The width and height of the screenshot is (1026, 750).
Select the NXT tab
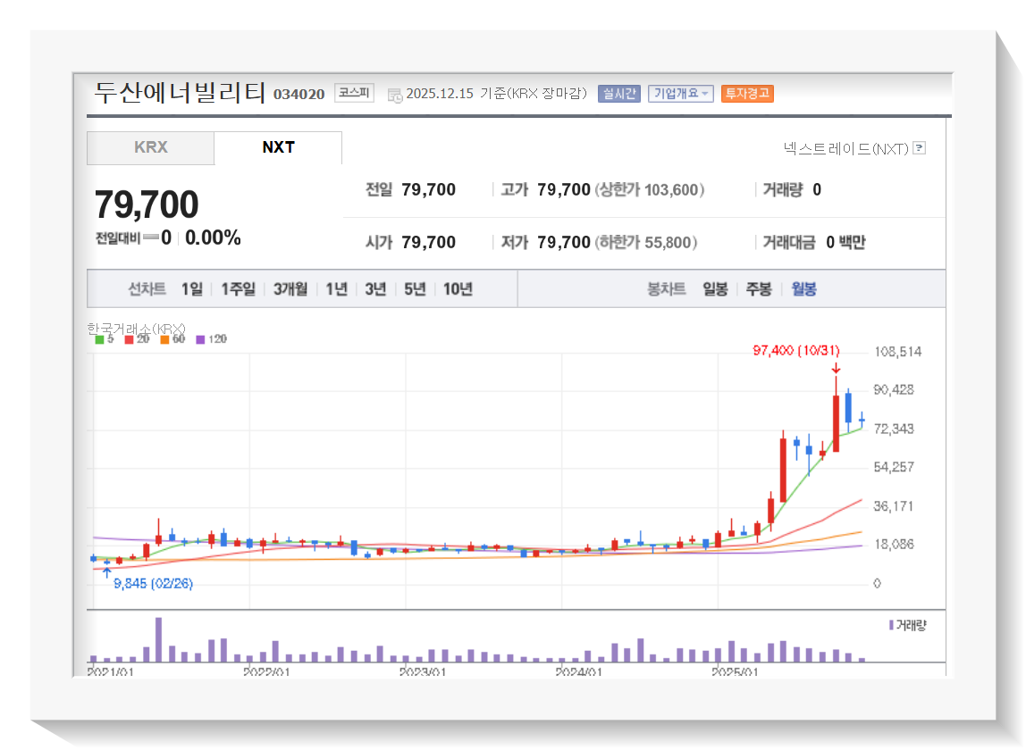278,148
